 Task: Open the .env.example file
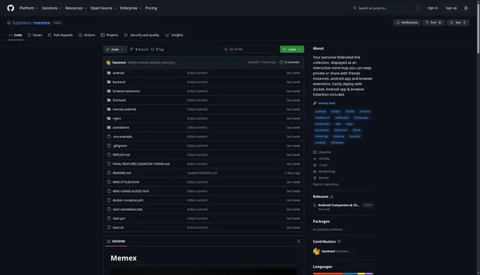[x=122, y=137]
